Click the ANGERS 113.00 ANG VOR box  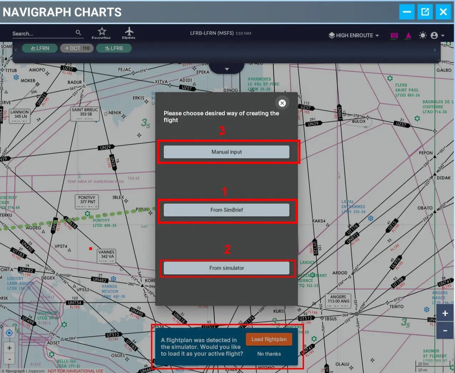tap(338, 301)
